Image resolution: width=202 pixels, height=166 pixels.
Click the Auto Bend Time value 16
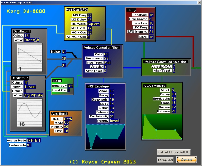point(66,131)
